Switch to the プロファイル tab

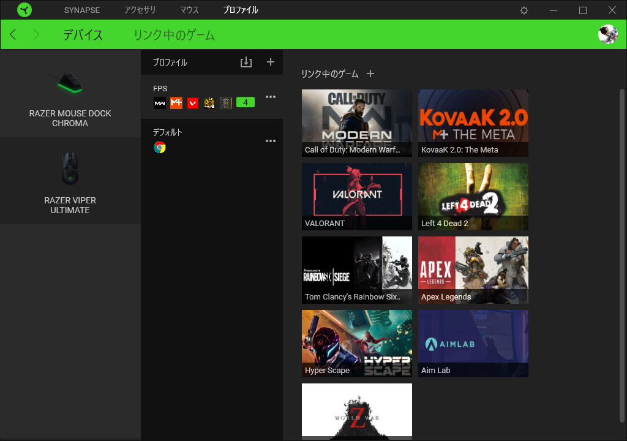coord(240,10)
